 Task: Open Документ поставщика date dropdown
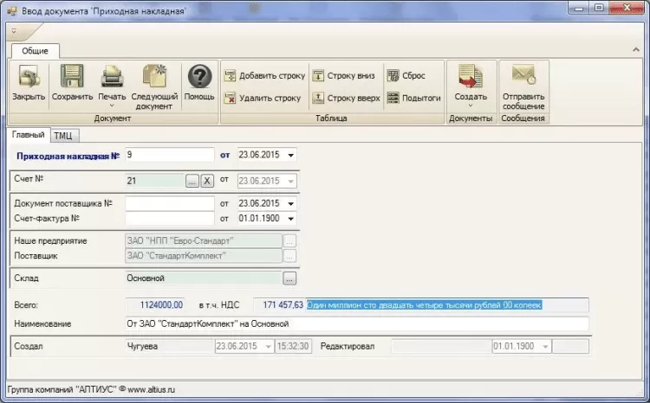pos(291,203)
